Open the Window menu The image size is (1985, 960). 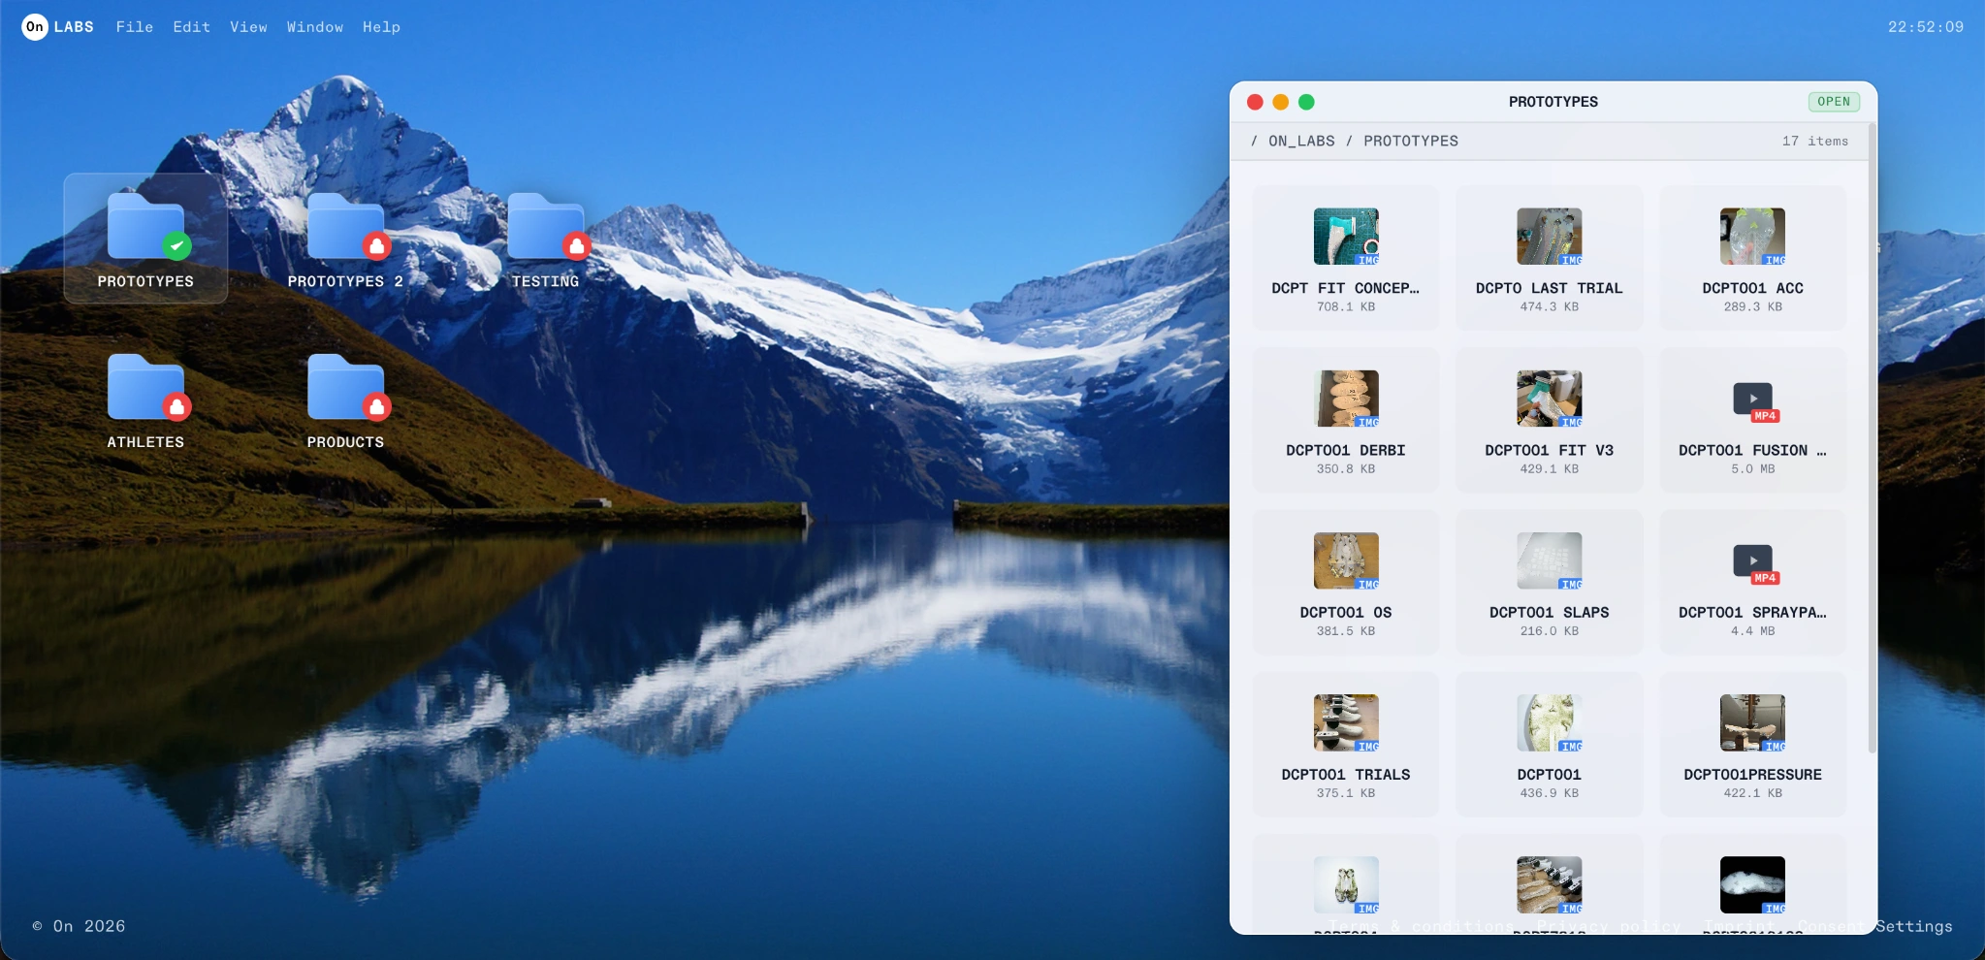click(315, 27)
